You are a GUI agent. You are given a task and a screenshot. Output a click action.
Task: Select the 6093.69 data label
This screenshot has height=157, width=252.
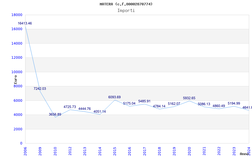coord(114,97)
